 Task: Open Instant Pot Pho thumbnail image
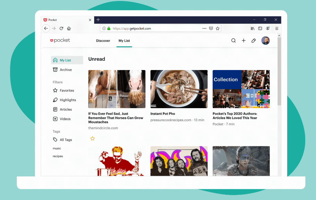tap(179, 89)
